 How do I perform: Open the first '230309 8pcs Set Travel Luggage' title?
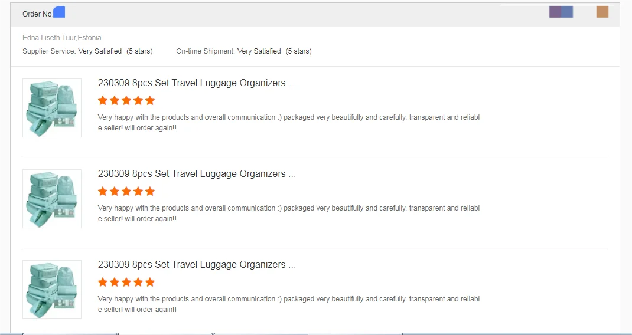pyautogui.click(x=197, y=83)
